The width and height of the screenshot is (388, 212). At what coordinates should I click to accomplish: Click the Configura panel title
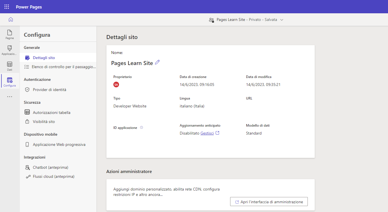click(37, 35)
